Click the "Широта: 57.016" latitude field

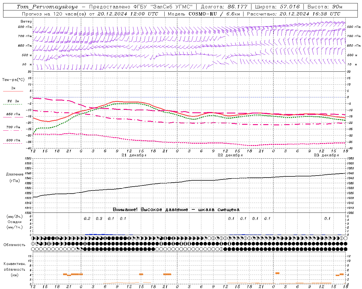pos(277,7)
